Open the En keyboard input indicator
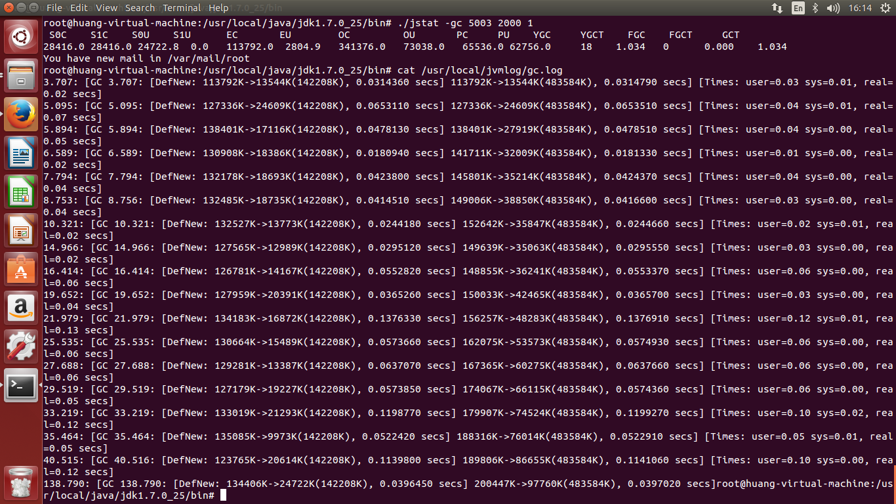The height and width of the screenshot is (504, 896). tap(798, 8)
